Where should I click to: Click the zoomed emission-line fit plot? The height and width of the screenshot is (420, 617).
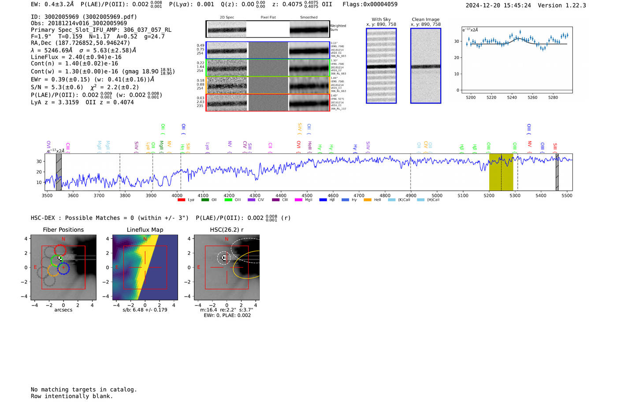coord(517,59)
